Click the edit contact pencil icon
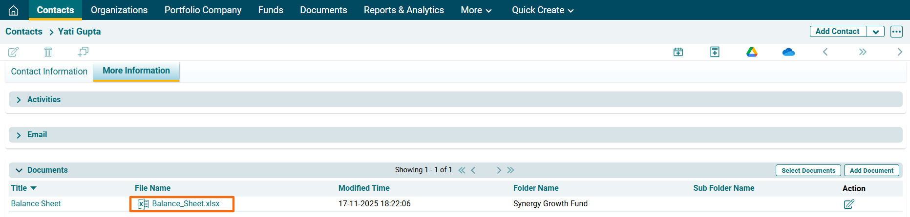The image size is (910, 217). [14, 52]
